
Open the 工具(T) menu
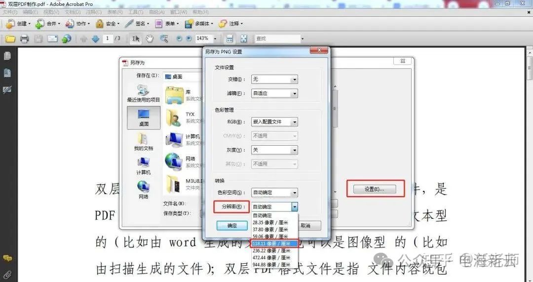pyautogui.click(x=135, y=12)
